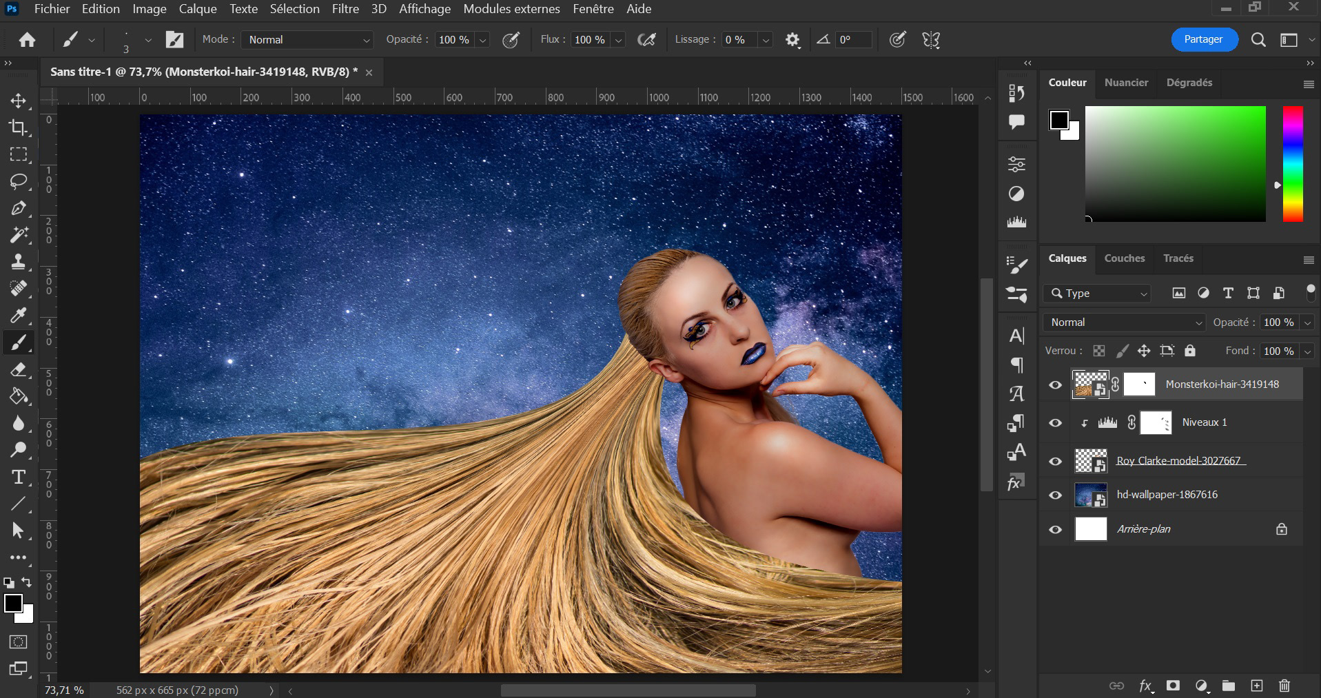Open the extra tools ellipsis
Screen dimensions: 1321x698
click(x=19, y=557)
